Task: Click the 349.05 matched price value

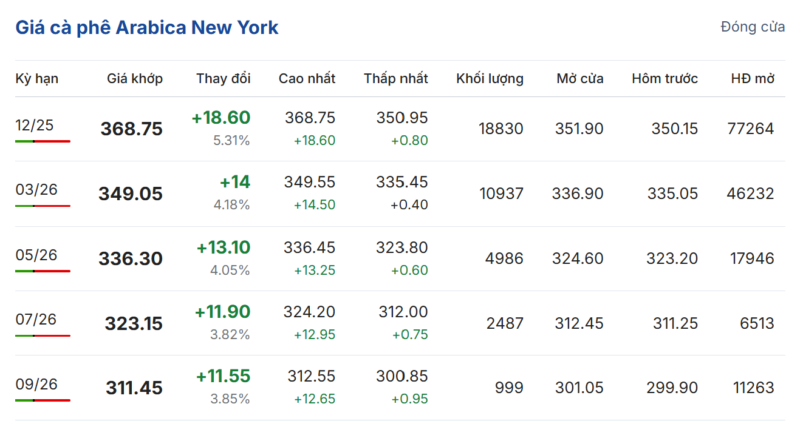Action: coord(131,194)
